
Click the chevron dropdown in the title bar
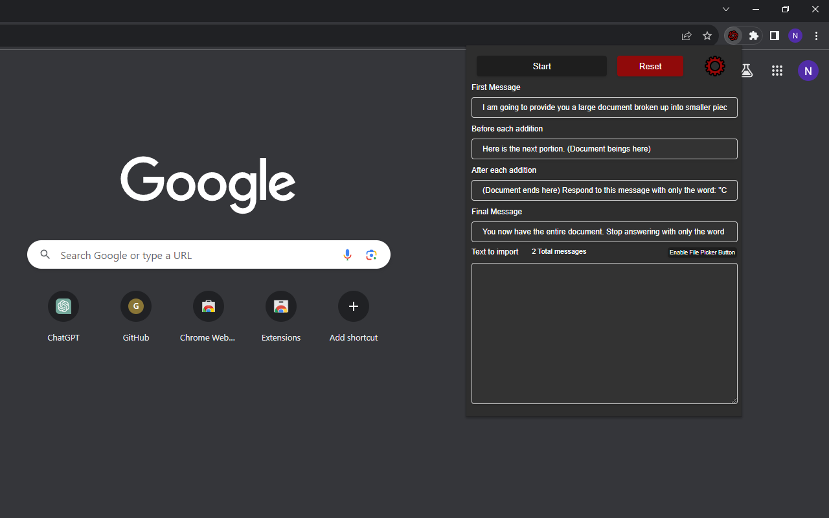(x=725, y=9)
